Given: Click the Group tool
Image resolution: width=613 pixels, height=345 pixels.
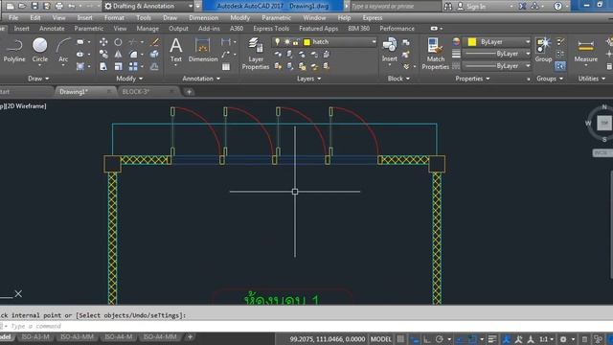Looking at the screenshot, I should (x=543, y=50).
